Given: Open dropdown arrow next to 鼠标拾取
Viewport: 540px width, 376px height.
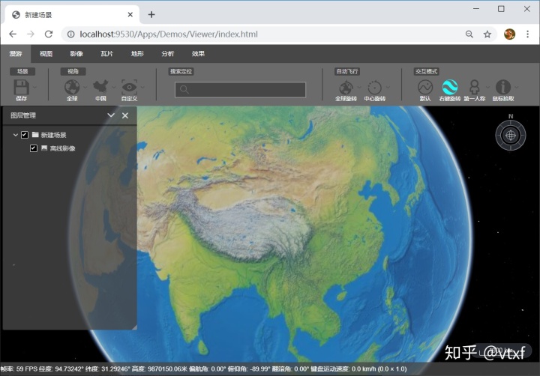Looking at the screenshot, I should 516,88.
